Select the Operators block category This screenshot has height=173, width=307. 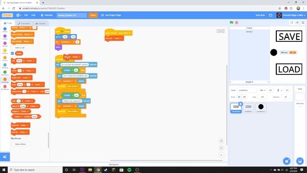click(x=5, y=73)
